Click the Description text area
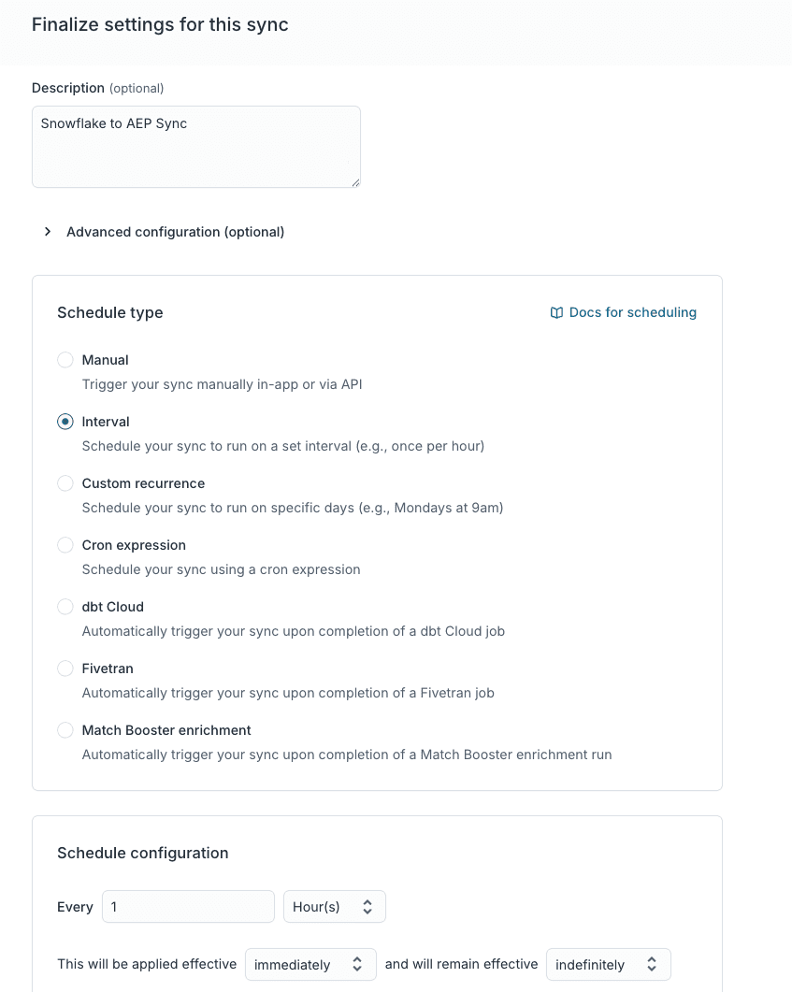 (195, 147)
